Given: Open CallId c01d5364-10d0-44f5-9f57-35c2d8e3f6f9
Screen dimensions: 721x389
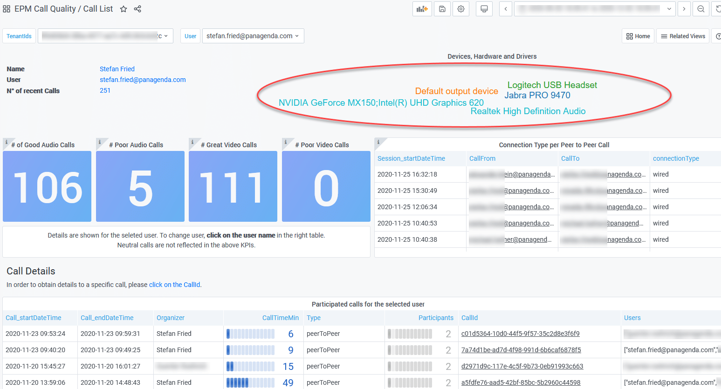Looking at the screenshot, I should (x=520, y=334).
